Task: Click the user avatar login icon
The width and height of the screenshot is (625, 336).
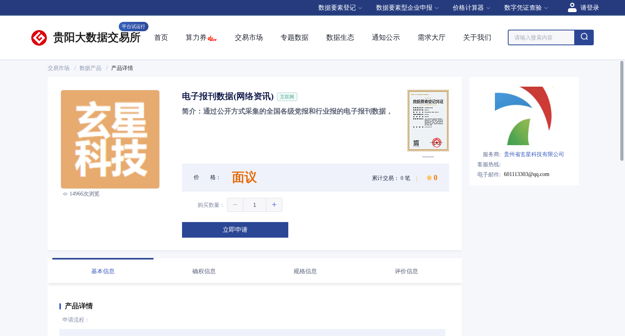Action: coord(572,7)
